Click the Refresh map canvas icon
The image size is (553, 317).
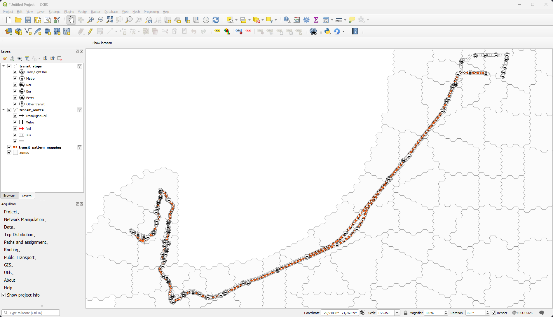tap(215, 20)
